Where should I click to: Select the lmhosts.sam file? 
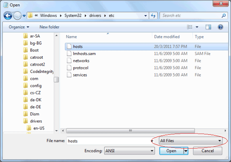(x=147, y=53)
